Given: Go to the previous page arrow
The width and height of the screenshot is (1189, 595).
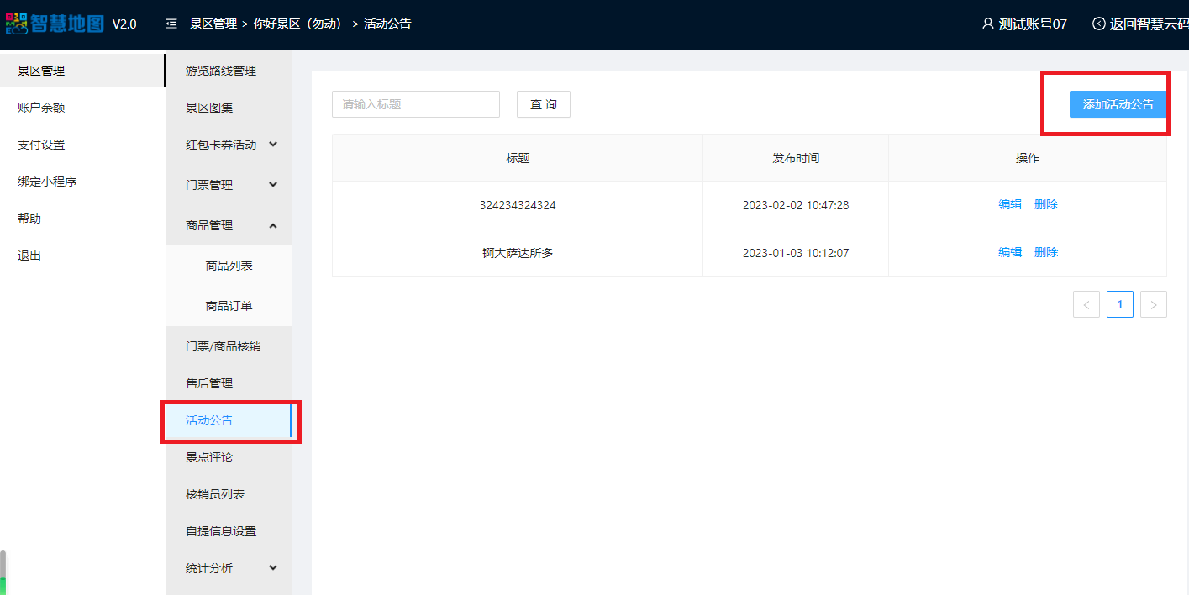Looking at the screenshot, I should [1086, 304].
